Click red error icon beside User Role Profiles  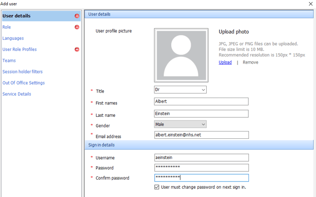[x=77, y=49]
